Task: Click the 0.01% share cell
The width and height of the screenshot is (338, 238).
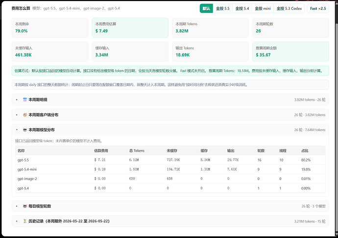Action: (x=306, y=179)
